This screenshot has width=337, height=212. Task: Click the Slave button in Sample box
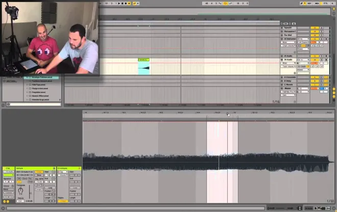pyautogui.click(x=39, y=175)
